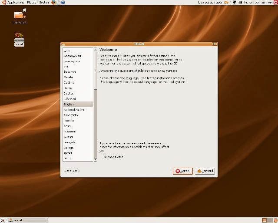Viewport: 278px width, 223px height.
Task: Switch to the first workspace in switcher
Action: [265, 220]
